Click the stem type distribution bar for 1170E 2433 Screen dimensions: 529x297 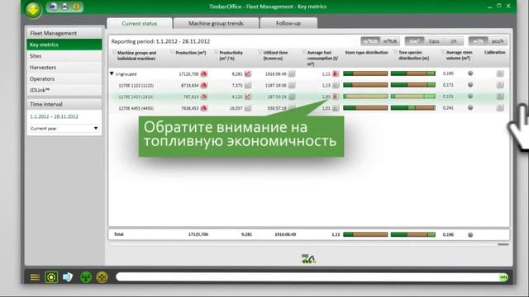pyautogui.click(x=365, y=97)
